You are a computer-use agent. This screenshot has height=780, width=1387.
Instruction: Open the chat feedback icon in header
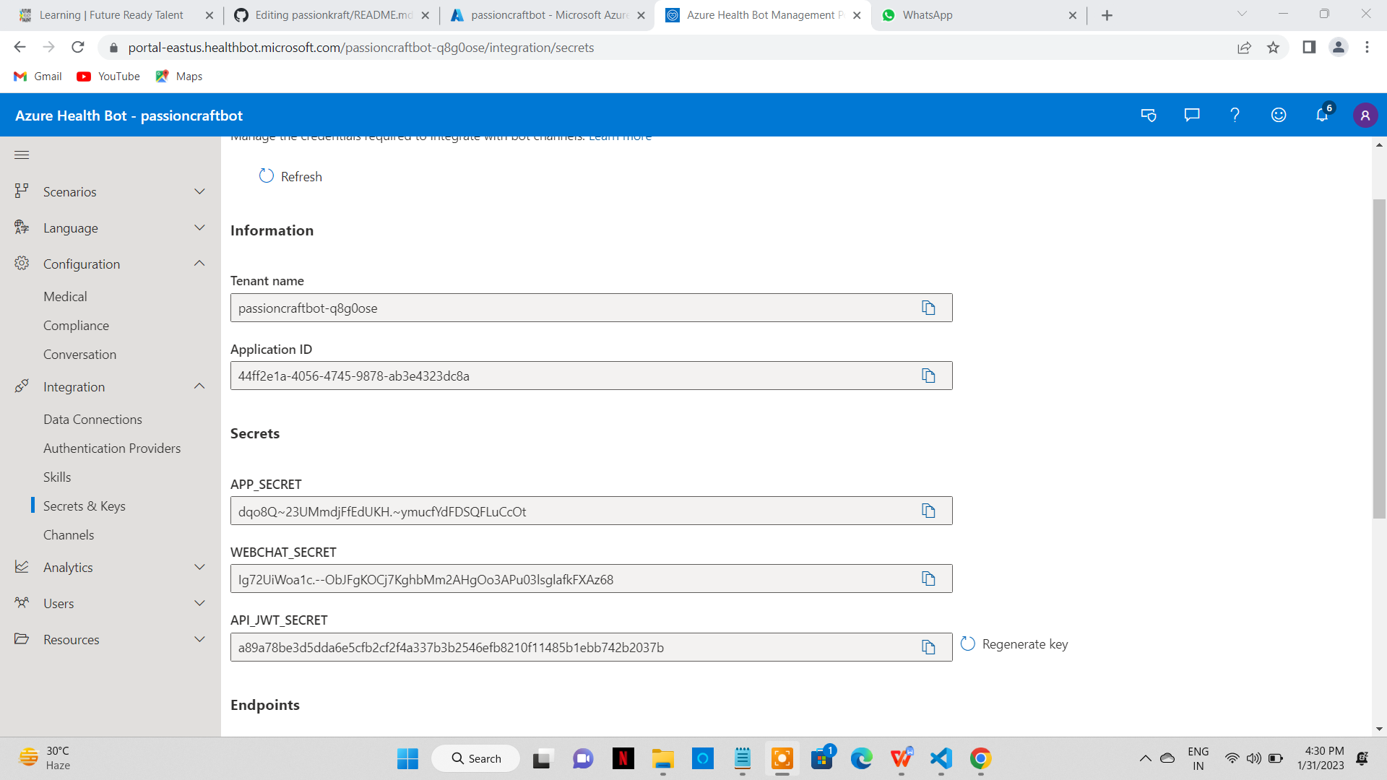point(1191,115)
